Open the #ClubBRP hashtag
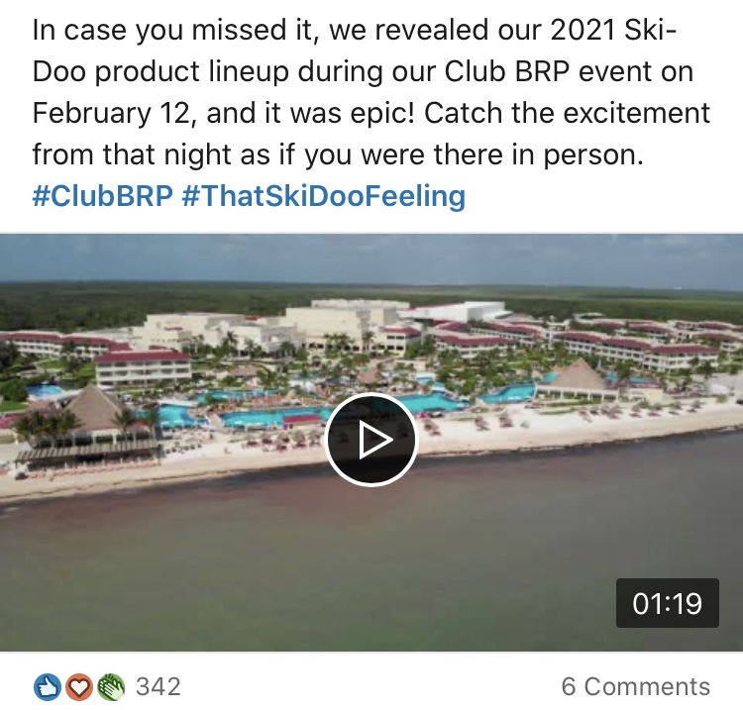This screenshot has width=743, height=710. 102,196
